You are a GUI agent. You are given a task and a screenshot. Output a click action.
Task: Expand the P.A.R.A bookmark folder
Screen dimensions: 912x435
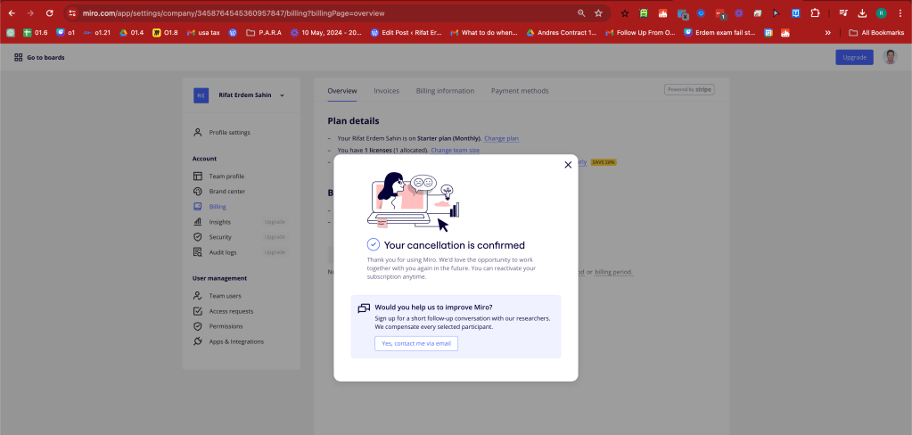point(264,33)
